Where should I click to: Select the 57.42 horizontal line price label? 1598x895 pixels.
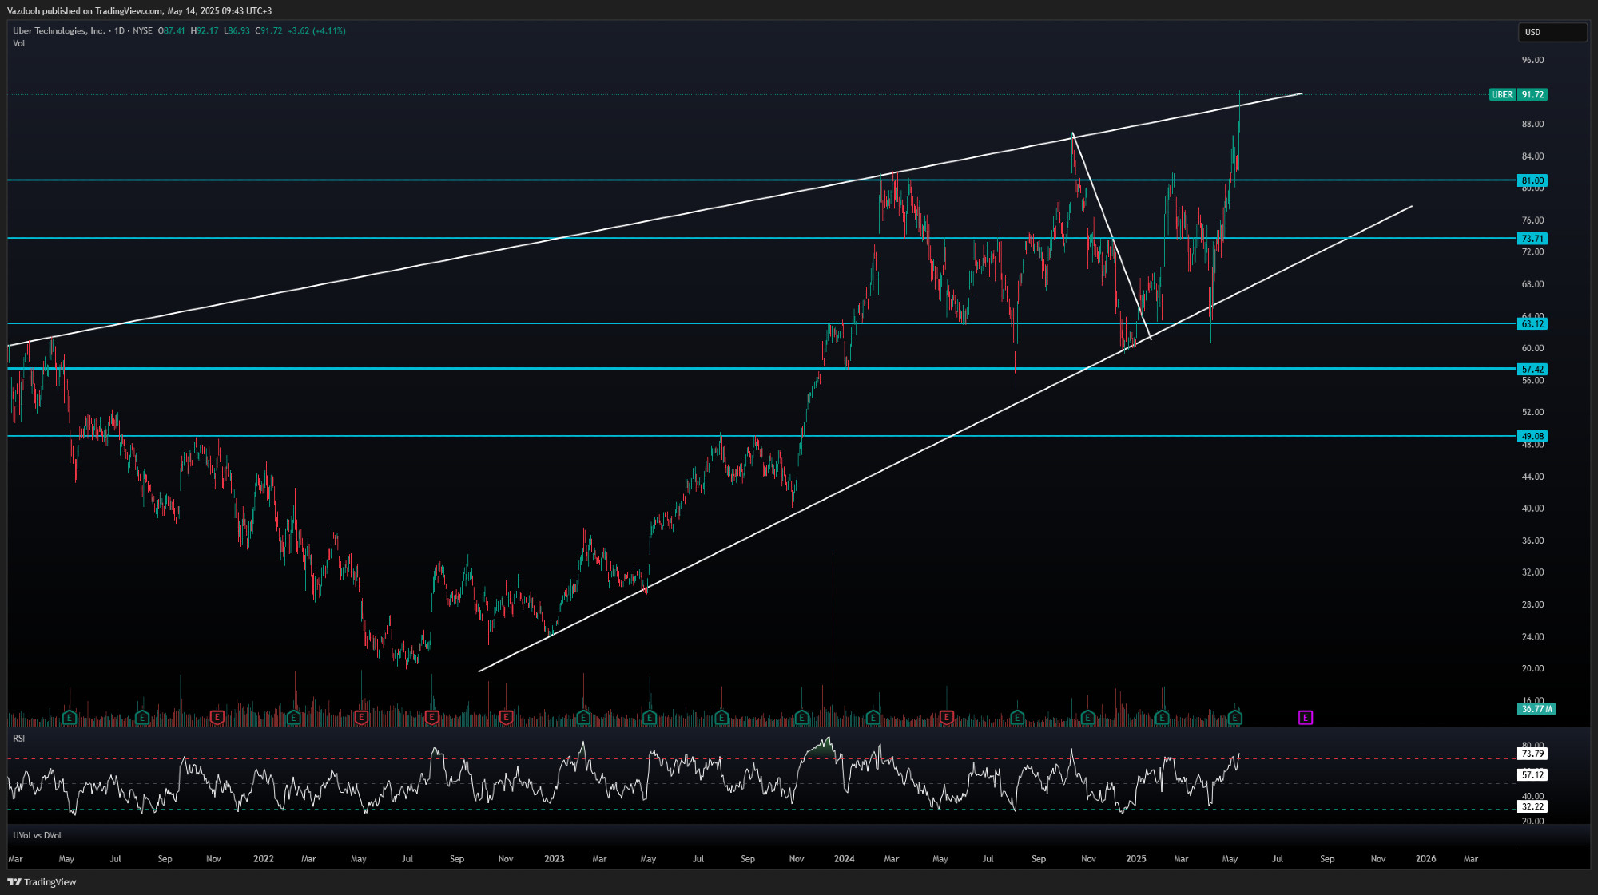click(1532, 370)
